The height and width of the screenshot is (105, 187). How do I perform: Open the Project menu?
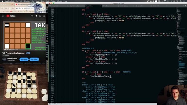click(x=53, y=1)
